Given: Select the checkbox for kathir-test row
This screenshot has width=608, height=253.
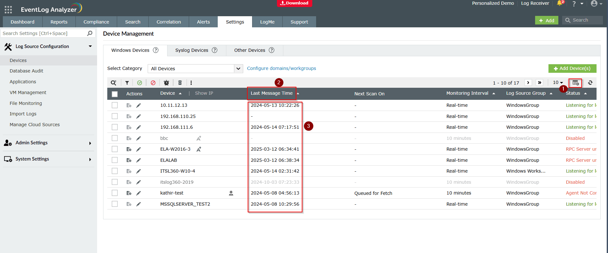Looking at the screenshot, I should click(x=115, y=193).
